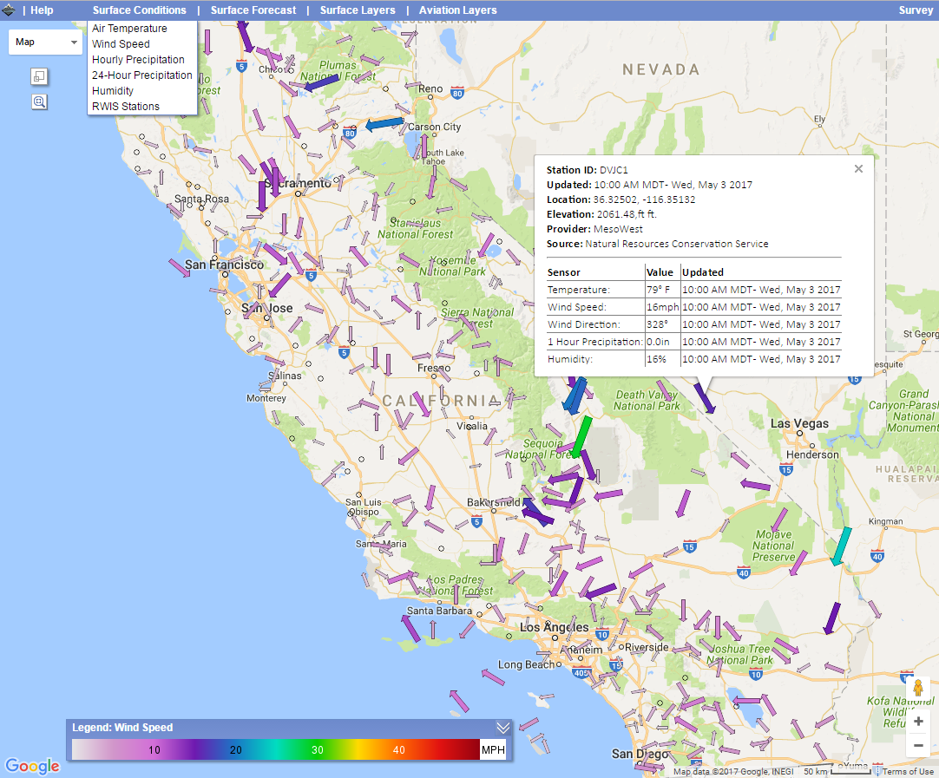
Task: Zoom in with the plus button
Action: (918, 722)
